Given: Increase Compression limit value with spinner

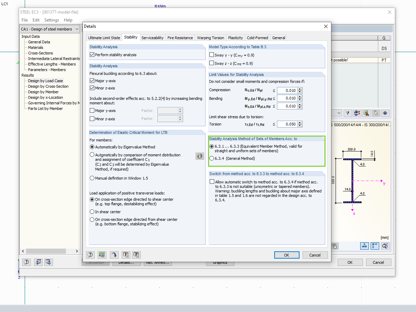Looking at the screenshot, I should pyautogui.click(x=300, y=89).
